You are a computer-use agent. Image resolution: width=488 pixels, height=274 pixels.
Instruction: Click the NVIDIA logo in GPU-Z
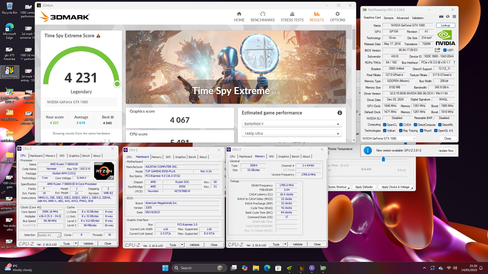445,38
